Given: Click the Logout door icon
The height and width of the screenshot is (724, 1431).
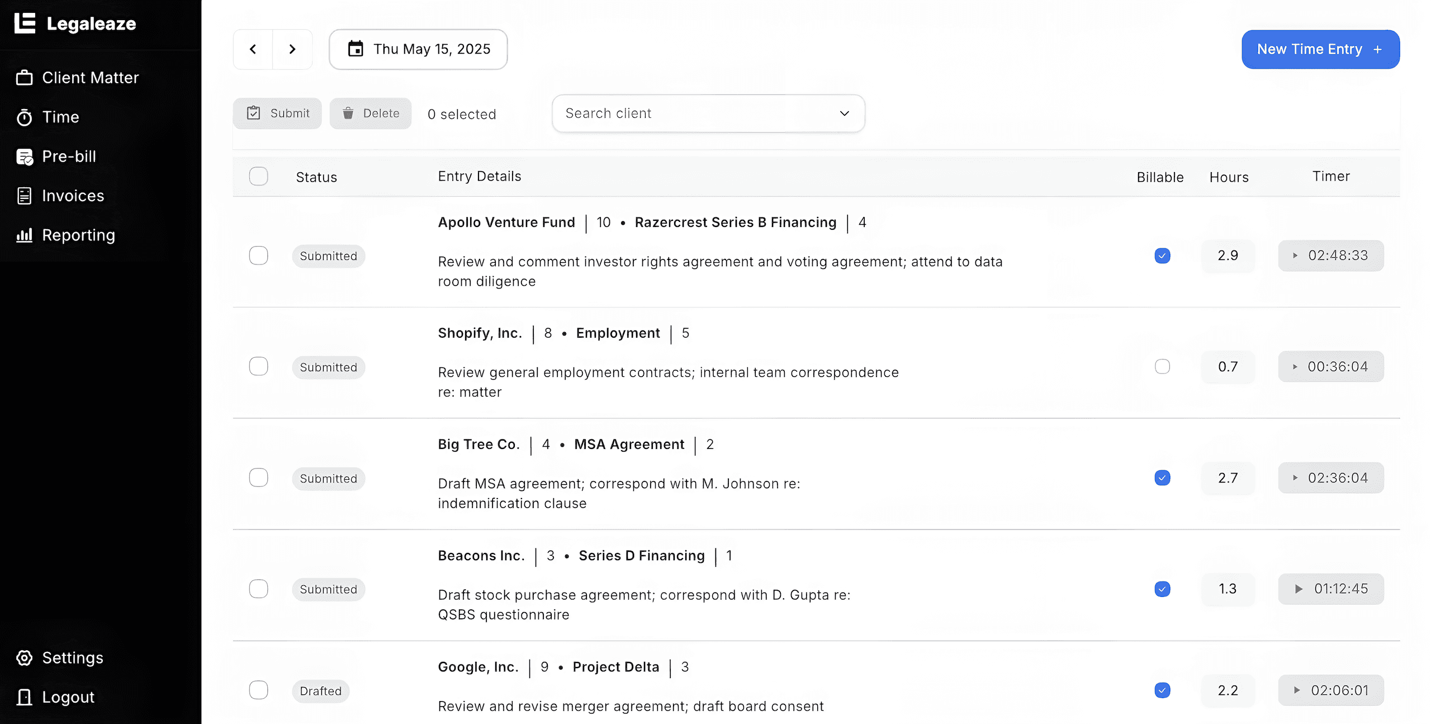Looking at the screenshot, I should [24, 697].
